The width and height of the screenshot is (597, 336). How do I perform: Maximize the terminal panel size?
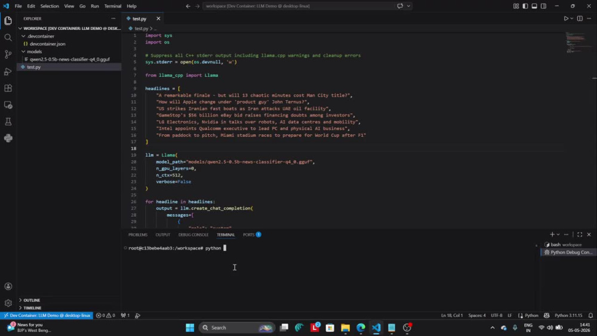pos(580,235)
